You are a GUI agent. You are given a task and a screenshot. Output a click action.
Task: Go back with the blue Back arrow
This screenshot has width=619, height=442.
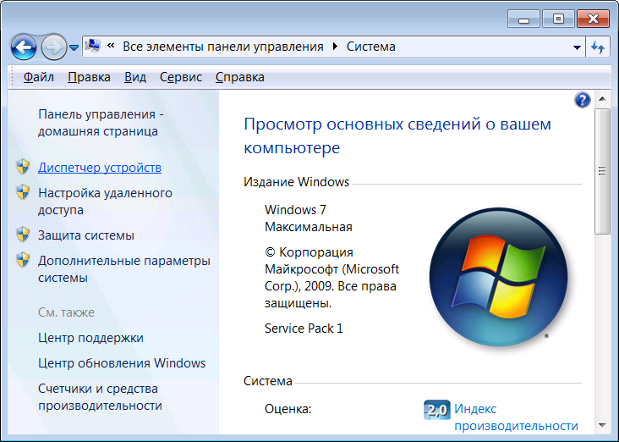click(24, 47)
